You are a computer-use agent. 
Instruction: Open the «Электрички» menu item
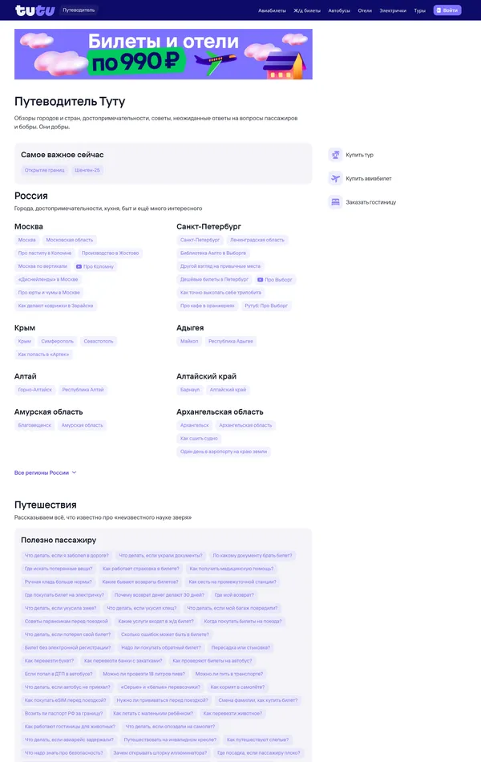click(393, 10)
